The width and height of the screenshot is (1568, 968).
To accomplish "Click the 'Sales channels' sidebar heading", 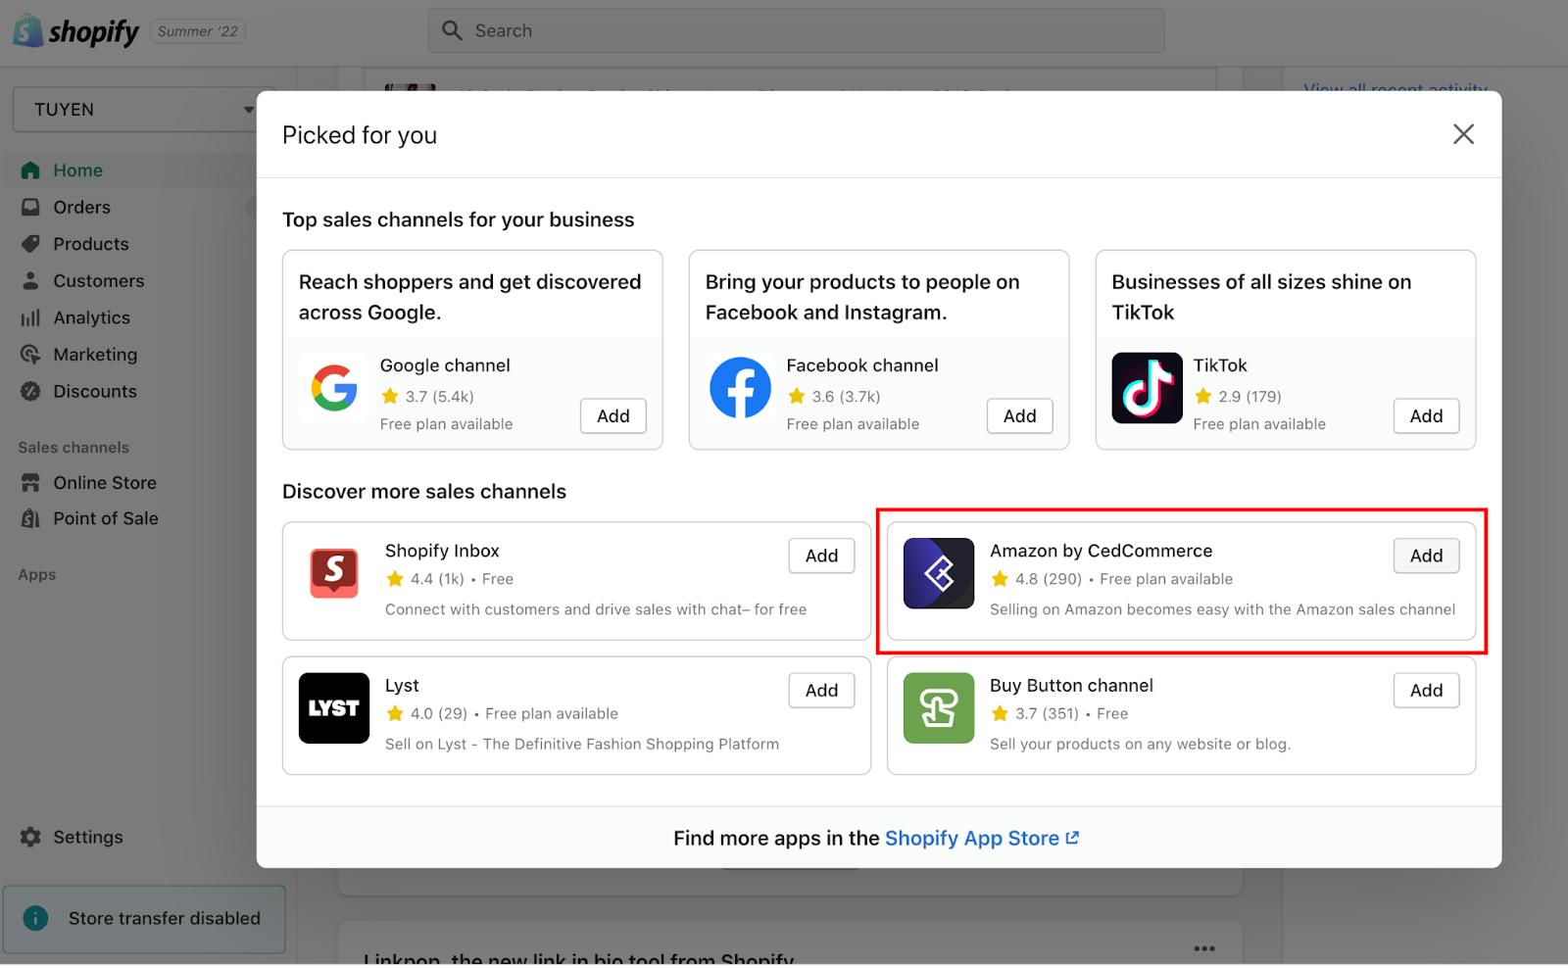I will tap(73, 448).
